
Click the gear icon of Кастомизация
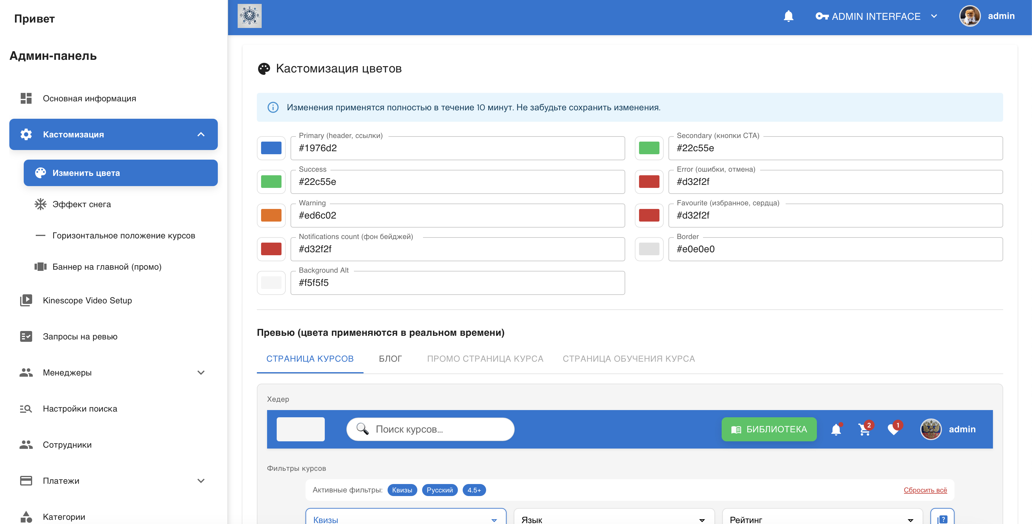(26, 134)
